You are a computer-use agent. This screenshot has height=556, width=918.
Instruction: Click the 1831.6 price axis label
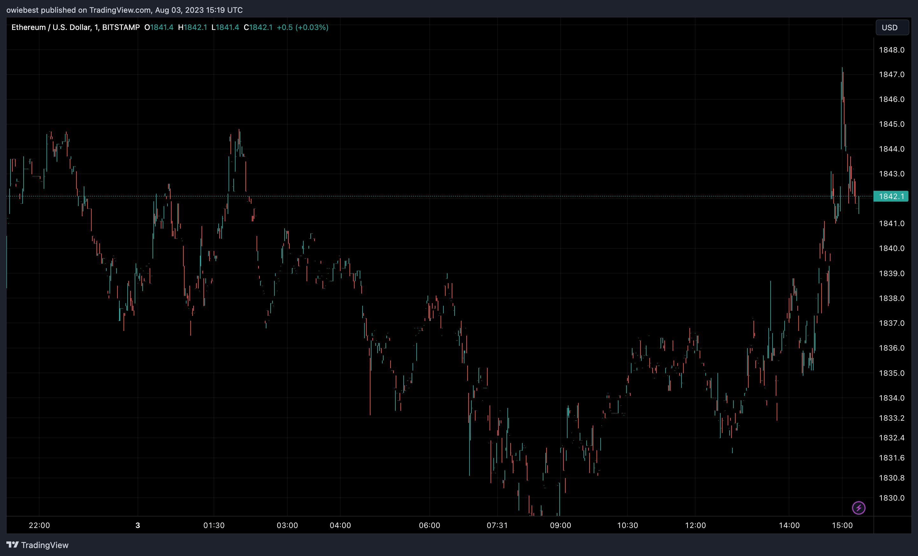pyautogui.click(x=892, y=458)
